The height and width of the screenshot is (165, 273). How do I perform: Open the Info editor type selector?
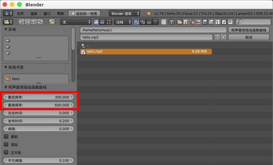[x=8, y=13]
